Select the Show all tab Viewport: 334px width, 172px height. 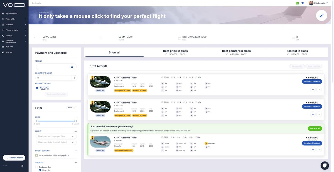114,52
